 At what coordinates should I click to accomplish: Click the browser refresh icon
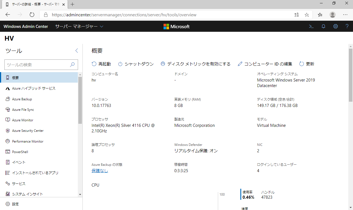(x=32, y=15)
